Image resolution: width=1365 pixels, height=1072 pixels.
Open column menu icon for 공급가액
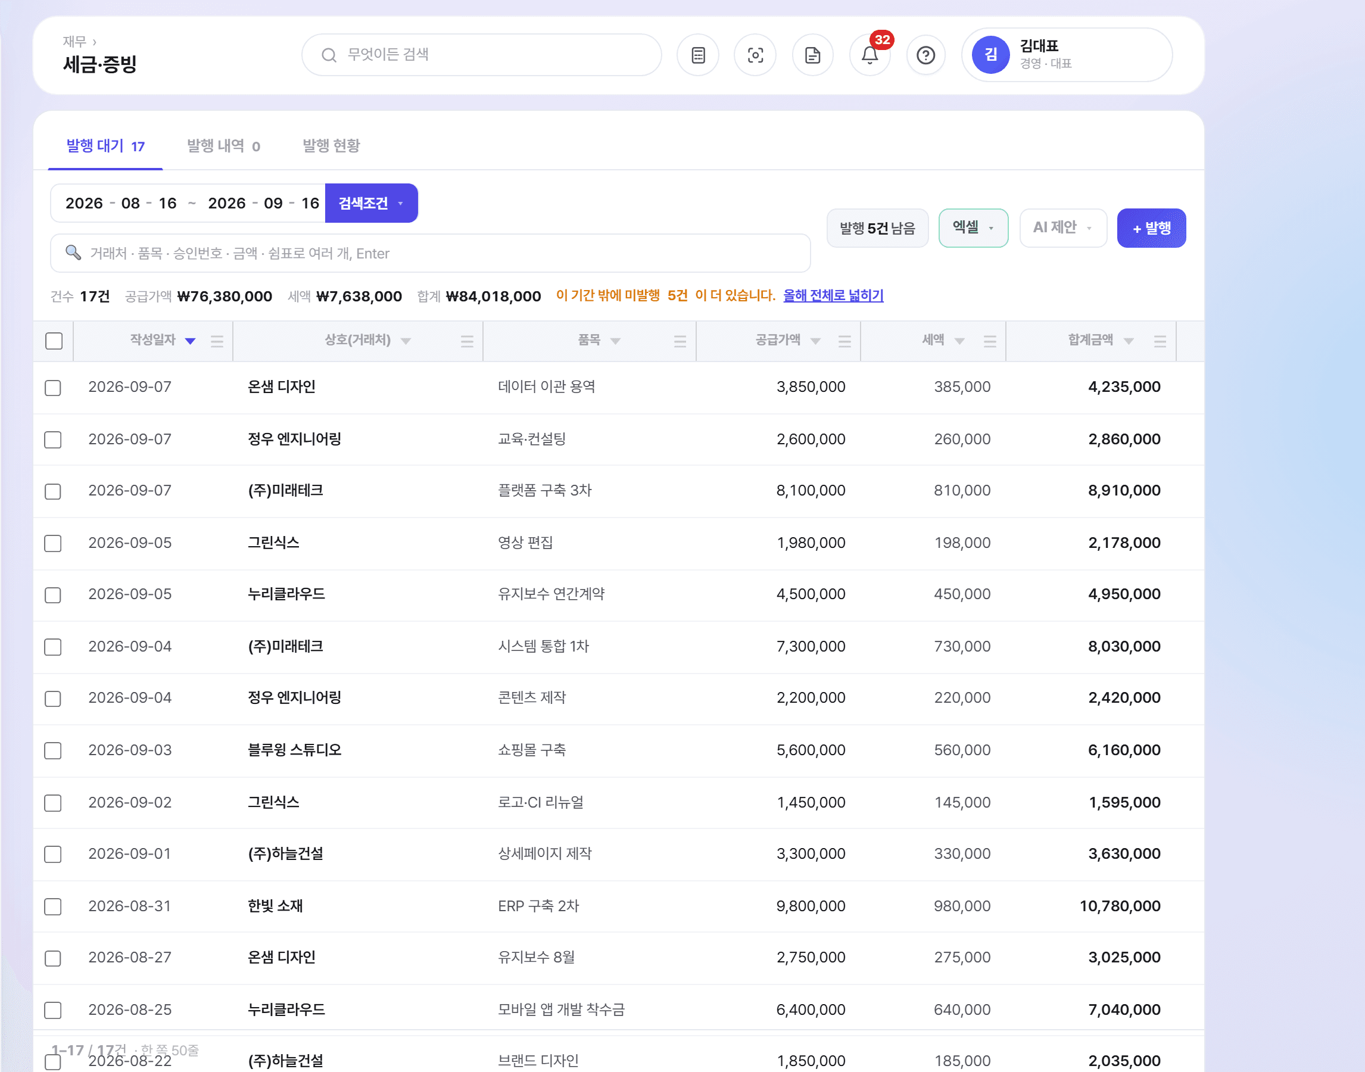coord(844,341)
